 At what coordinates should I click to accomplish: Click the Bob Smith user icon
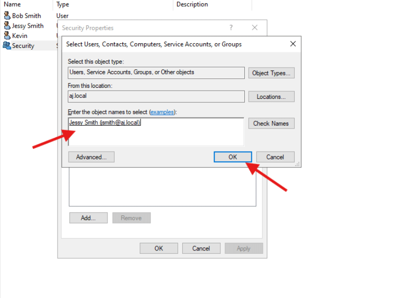click(x=7, y=16)
